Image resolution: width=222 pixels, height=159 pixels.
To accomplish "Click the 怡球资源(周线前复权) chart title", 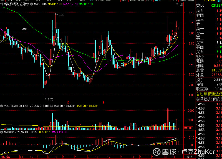I will (15, 4).
